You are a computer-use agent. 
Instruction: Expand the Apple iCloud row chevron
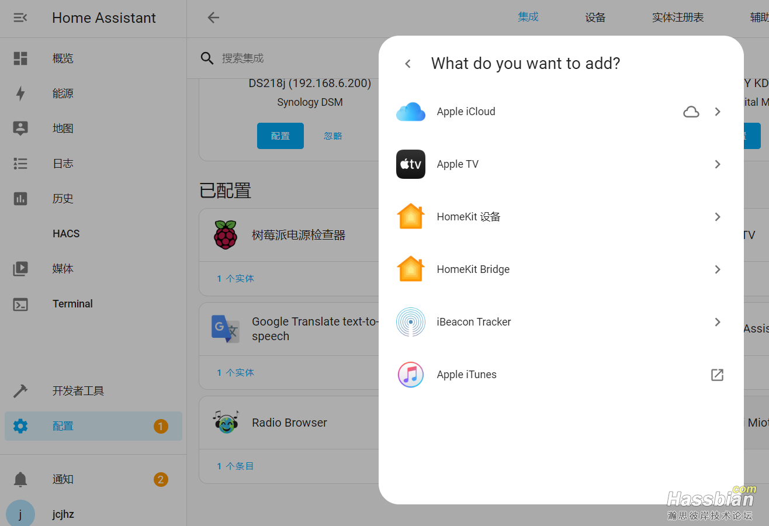click(x=718, y=112)
